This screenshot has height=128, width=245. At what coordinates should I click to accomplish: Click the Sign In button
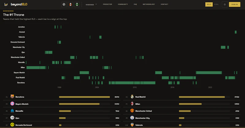[235, 4]
